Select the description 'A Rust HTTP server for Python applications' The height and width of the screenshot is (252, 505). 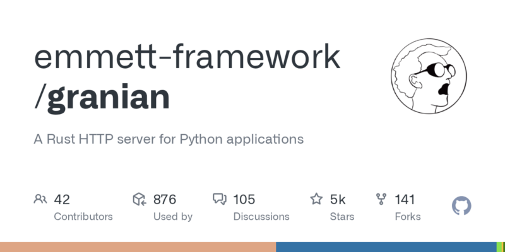(x=169, y=139)
